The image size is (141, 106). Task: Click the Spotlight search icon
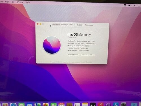click(x=139, y=6)
